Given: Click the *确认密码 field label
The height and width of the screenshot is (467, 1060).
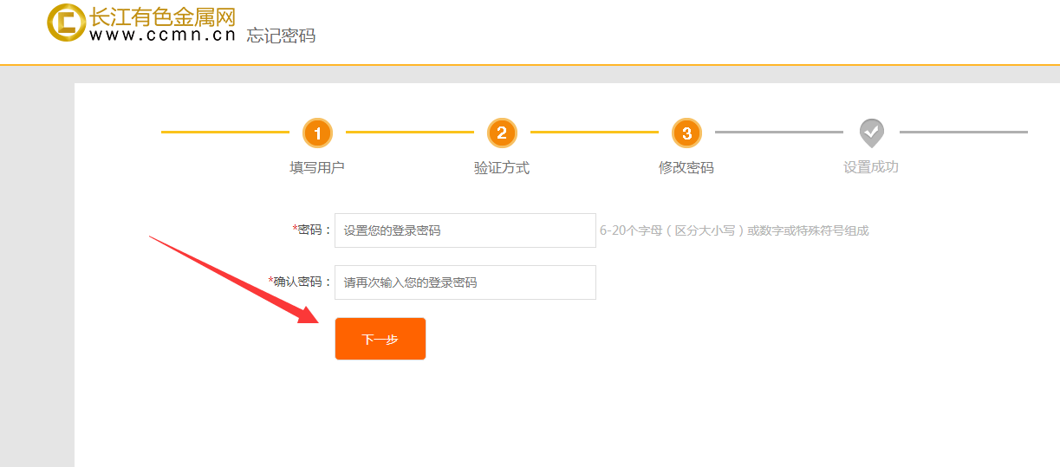Looking at the screenshot, I should coord(300,282).
